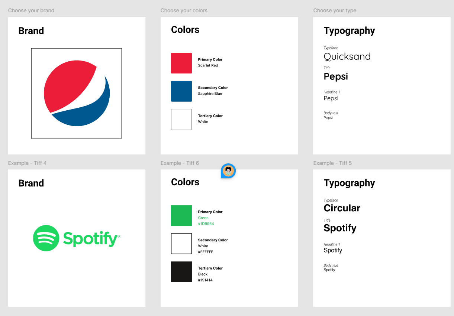Select frame label 'Choose your type'
Image resolution: width=454 pixels, height=316 pixels.
(335, 10)
